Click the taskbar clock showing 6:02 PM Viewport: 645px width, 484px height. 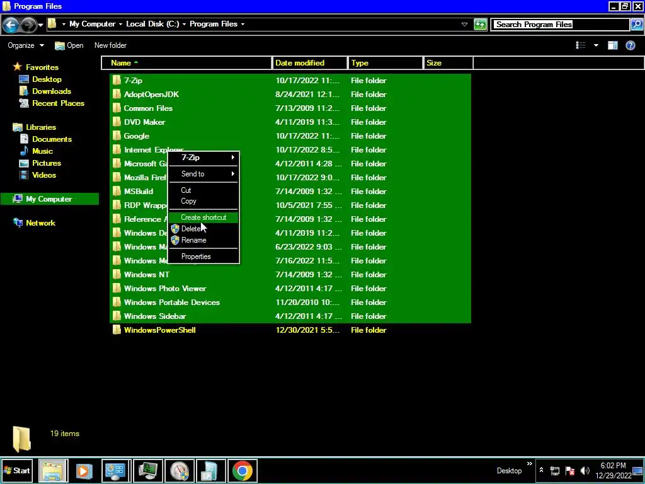coord(613,470)
